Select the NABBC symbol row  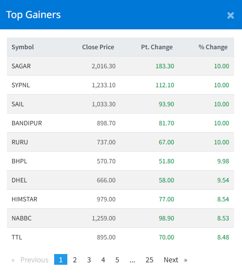121,218
